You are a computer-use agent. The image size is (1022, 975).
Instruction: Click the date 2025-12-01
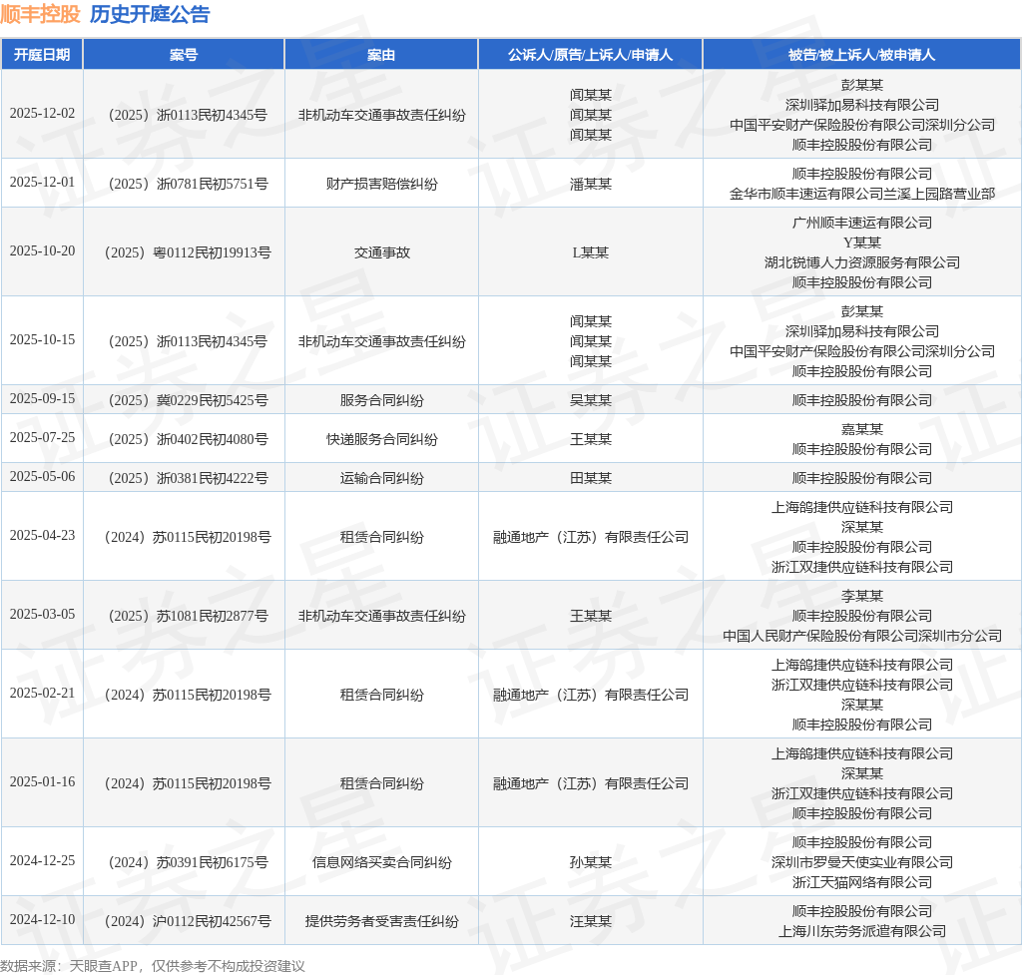pos(42,183)
